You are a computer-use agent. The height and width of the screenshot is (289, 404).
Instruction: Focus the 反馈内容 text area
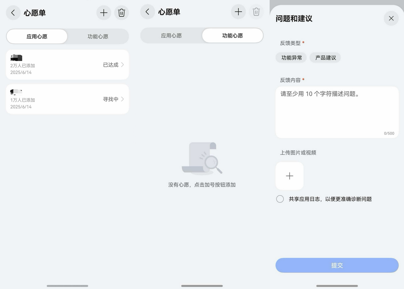point(337,112)
